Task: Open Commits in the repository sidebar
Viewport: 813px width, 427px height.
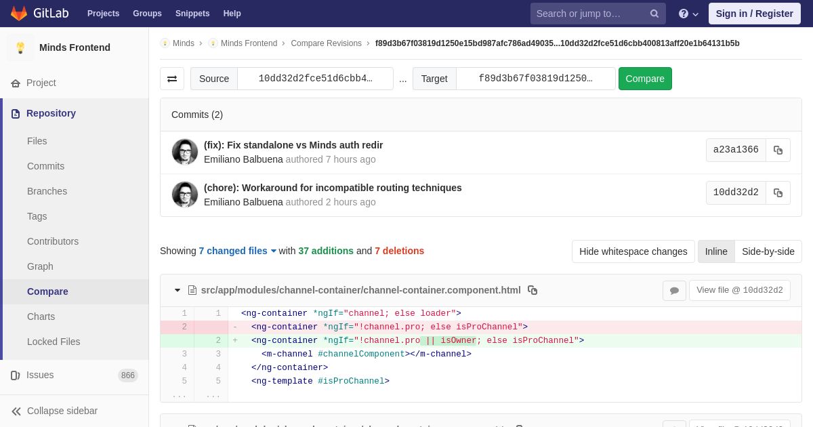Action: point(45,166)
